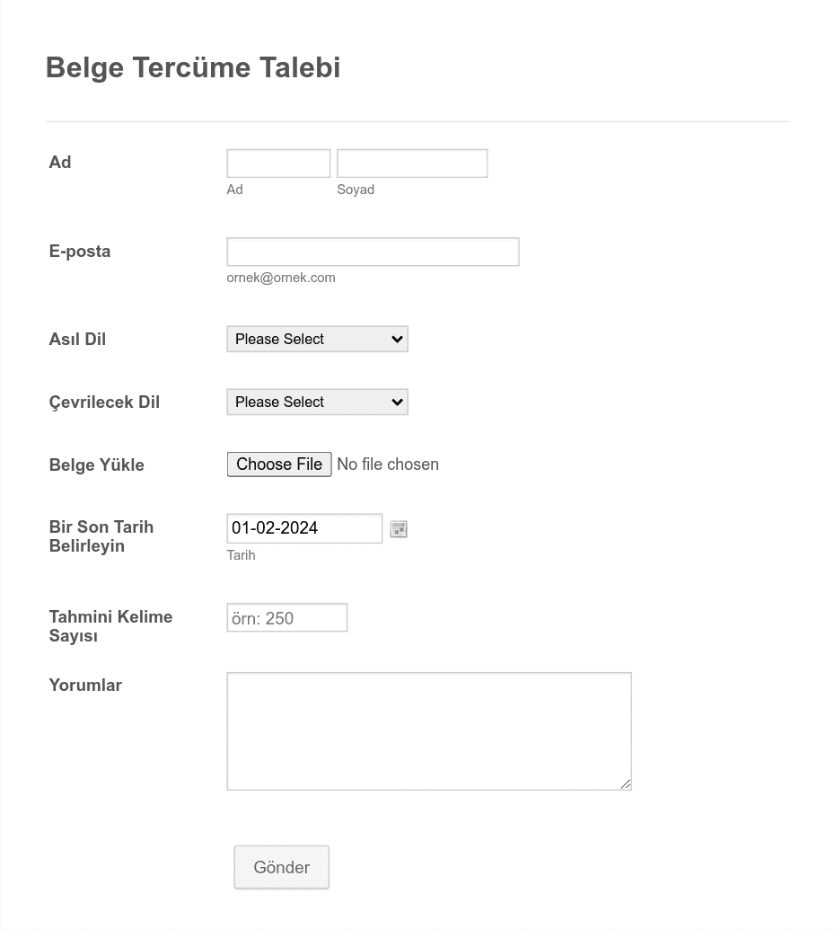Submit the form with Gönder
Viewport: 835px width, 929px height.
tap(281, 867)
